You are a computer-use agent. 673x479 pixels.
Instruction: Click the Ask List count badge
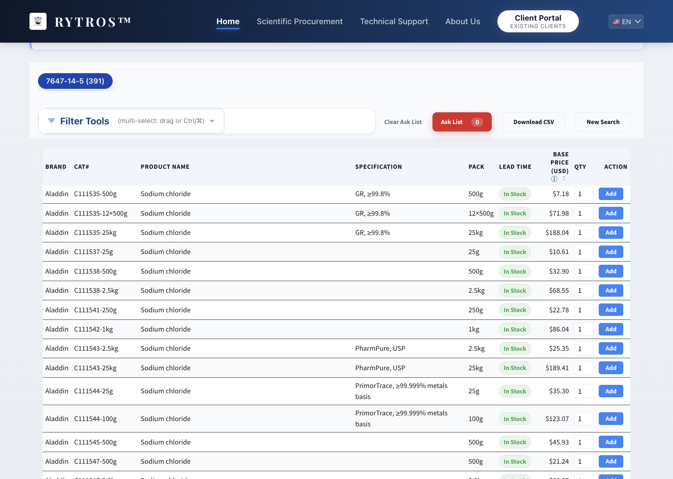pyautogui.click(x=477, y=122)
